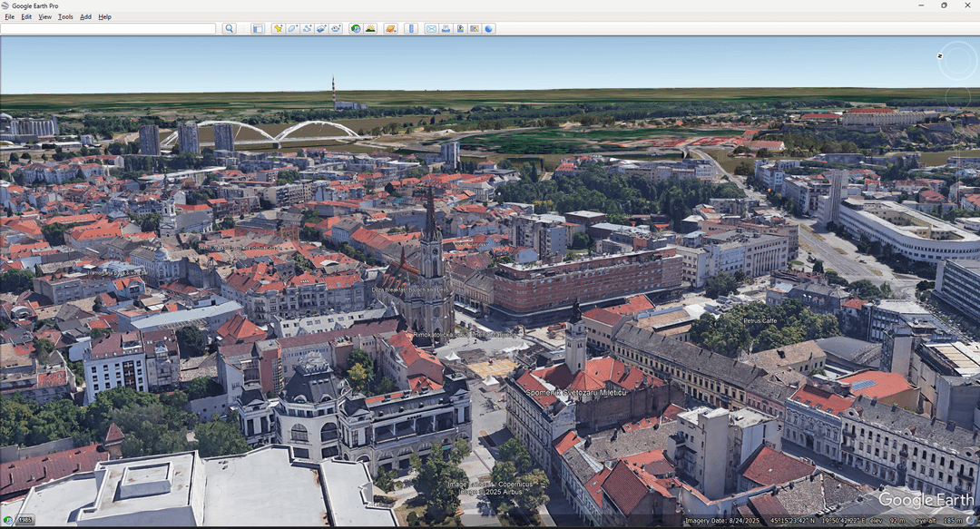Toggle the sidebar panel visibility
This screenshot has height=529, width=980.
(258, 29)
